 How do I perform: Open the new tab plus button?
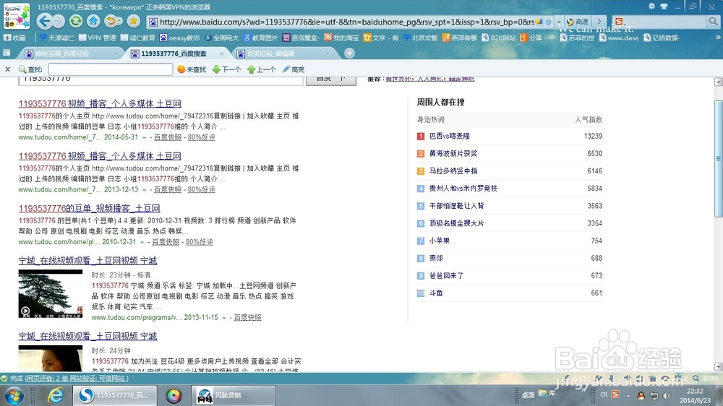pyautogui.click(x=349, y=53)
